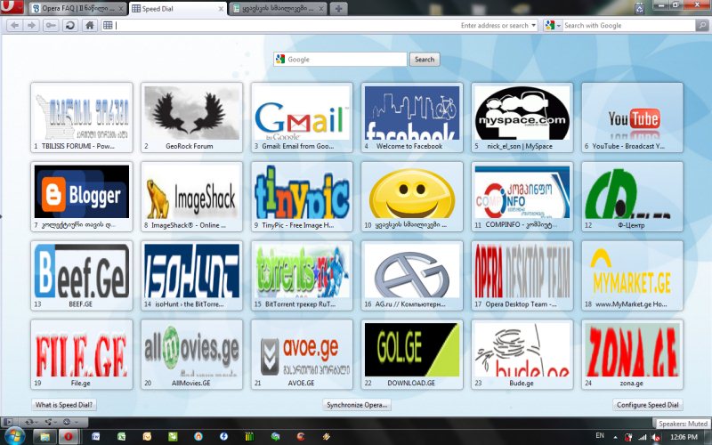Image resolution: width=712 pixels, height=445 pixels.
Task: Add a new tab with the plus button
Action: (338, 8)
